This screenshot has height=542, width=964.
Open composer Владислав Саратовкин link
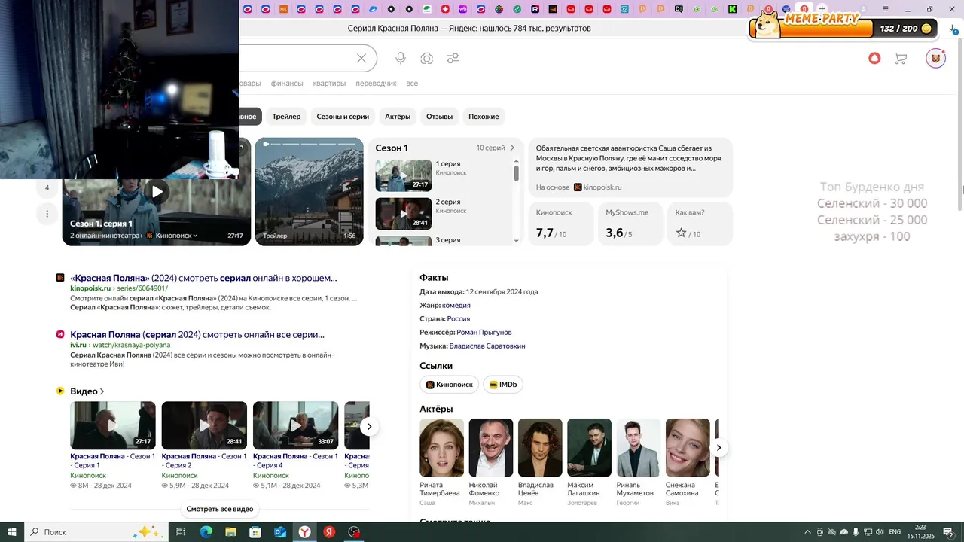click(x=487, y=346)
